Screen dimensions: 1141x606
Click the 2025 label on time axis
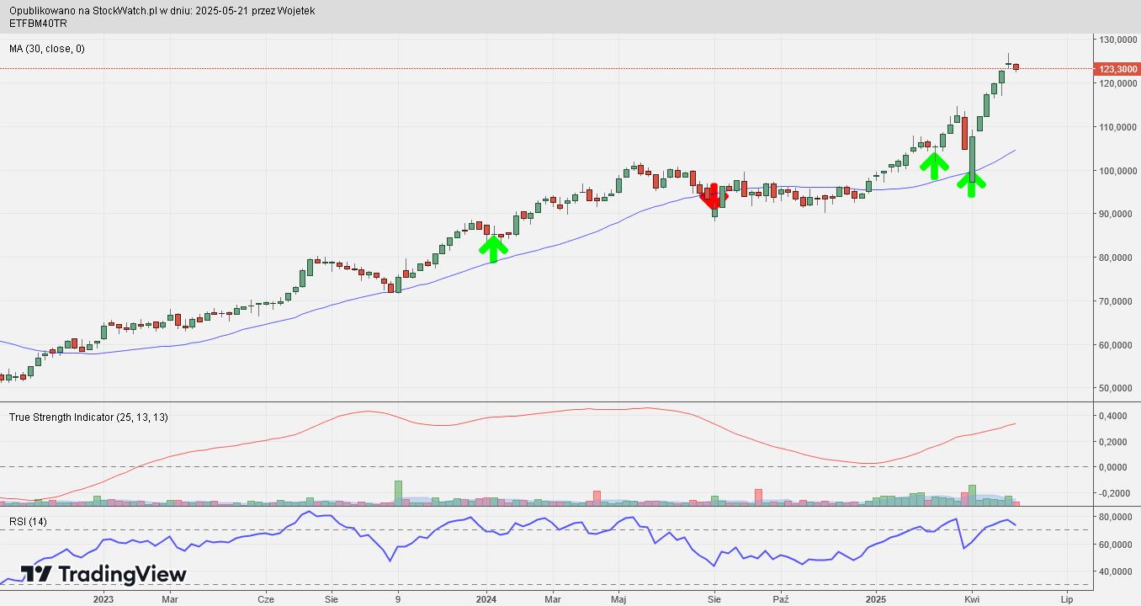pos(876,599)
